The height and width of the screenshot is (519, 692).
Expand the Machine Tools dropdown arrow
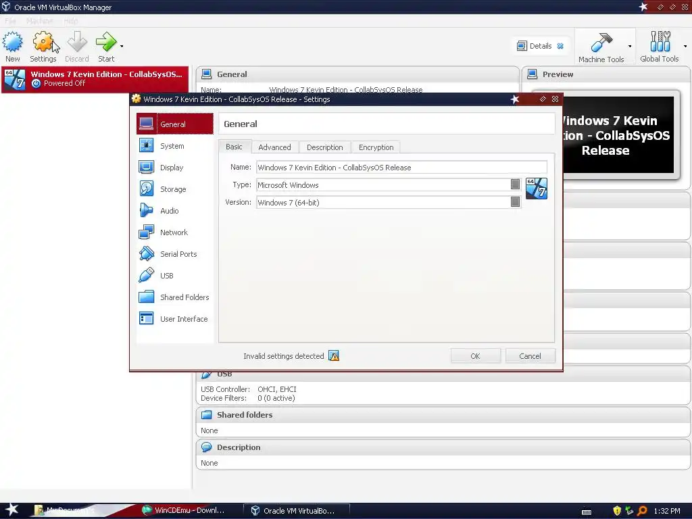point(630,46)
